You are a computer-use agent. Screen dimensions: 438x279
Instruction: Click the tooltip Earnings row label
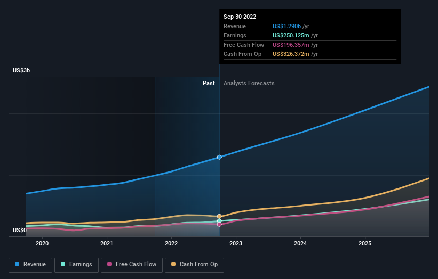point(235,35)
